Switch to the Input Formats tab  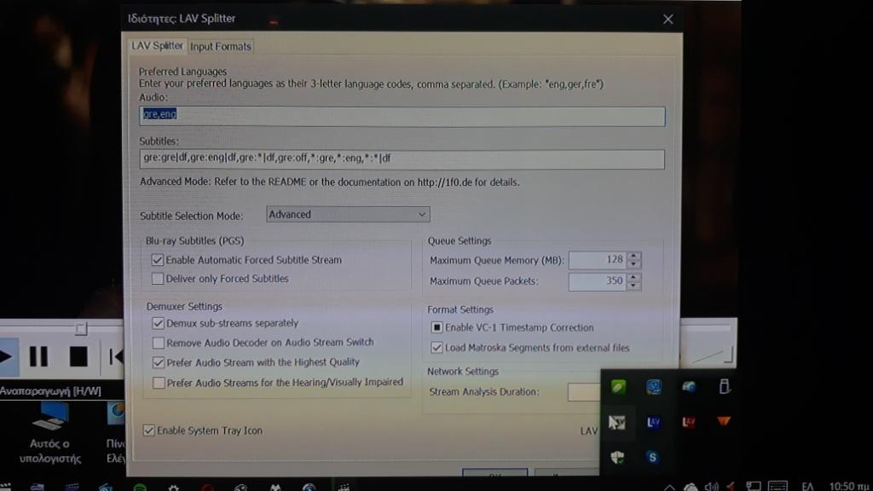pyautogui.click(x=221, y=47)
